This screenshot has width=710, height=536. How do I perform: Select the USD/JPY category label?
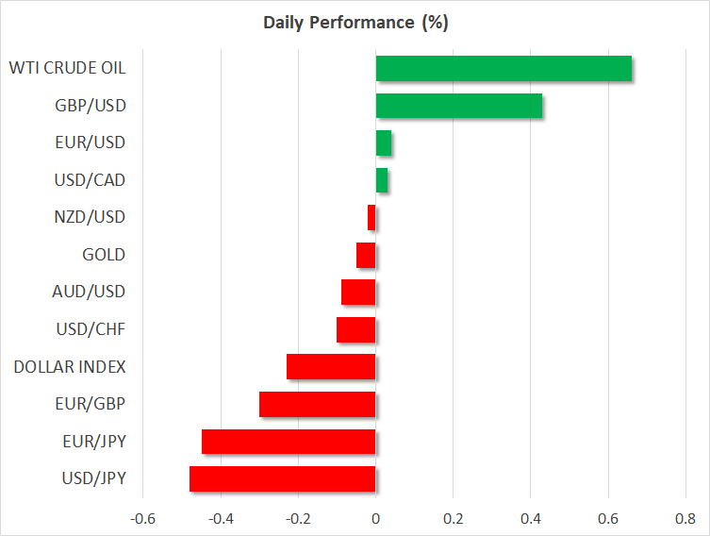click(91, 478)
